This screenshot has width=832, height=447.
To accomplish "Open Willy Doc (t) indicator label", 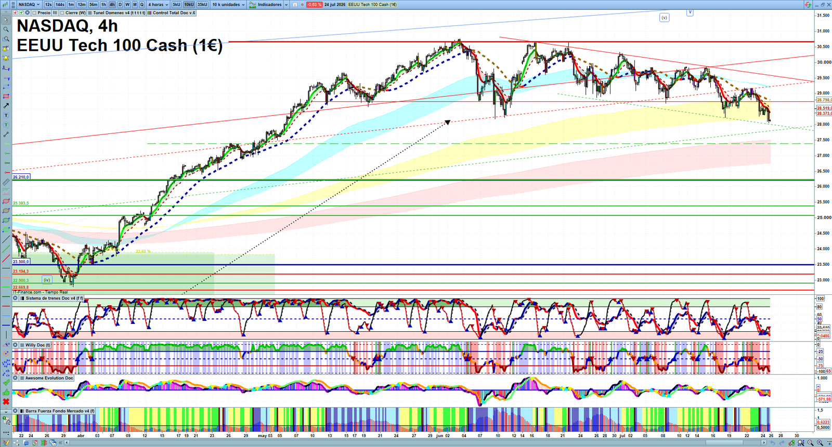I will (37, 345).
